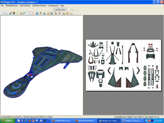Click the red hexagon parts on pattern sheet

(150, 44)
